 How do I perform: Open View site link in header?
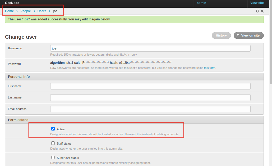(x=257, y=3)
